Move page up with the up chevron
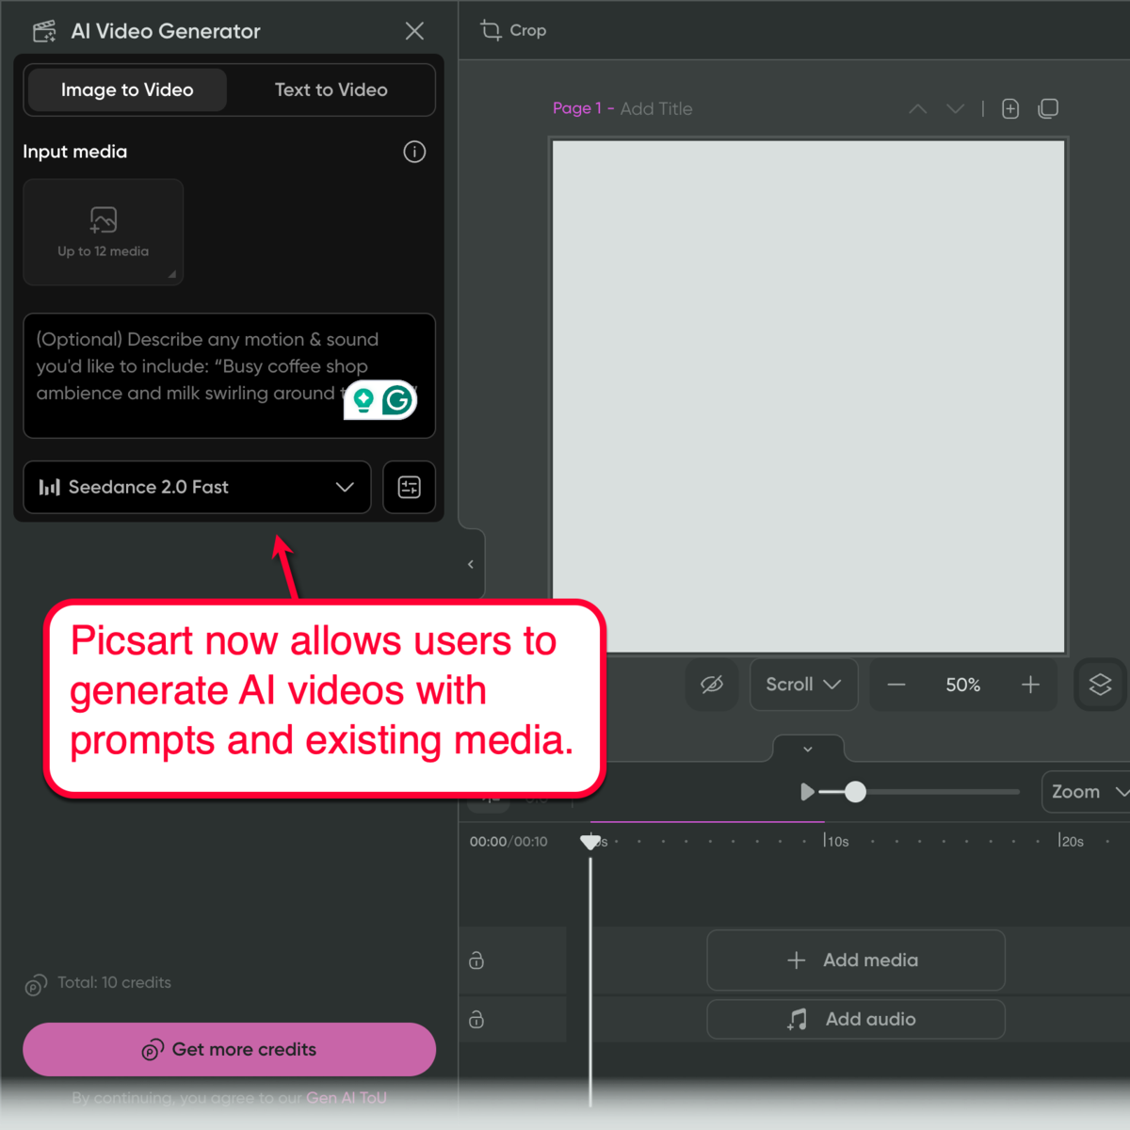Viewport: 1130px width, 1130px height. click(918, 109)
